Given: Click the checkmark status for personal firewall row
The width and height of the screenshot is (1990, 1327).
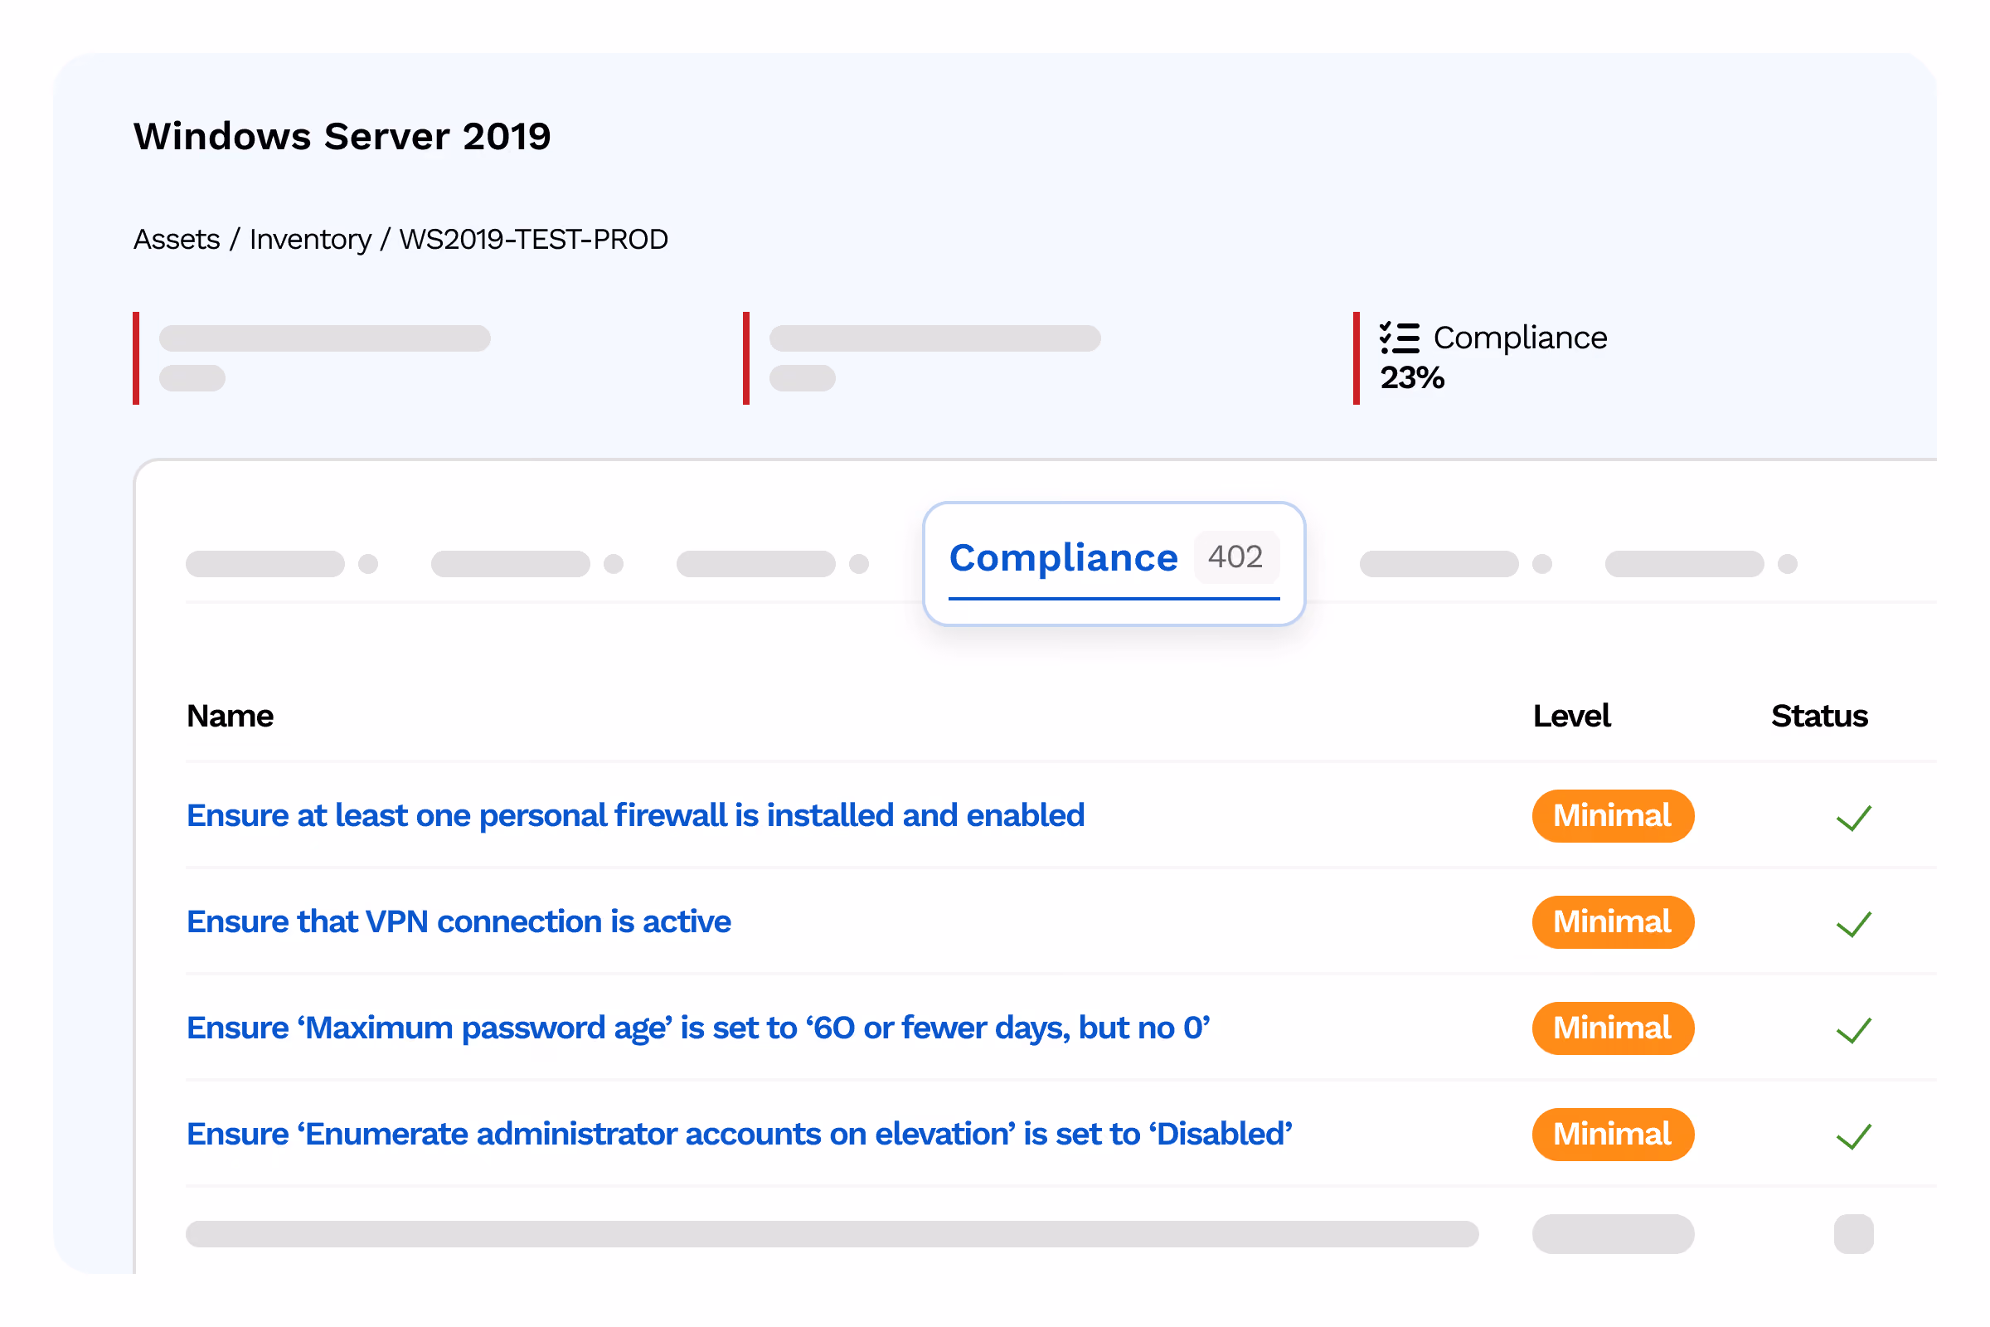Looking at the screenshot, I should tap(1854, 818).
